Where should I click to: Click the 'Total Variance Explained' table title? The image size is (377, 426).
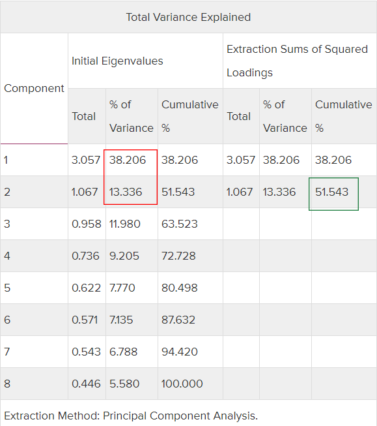[188, 17]
